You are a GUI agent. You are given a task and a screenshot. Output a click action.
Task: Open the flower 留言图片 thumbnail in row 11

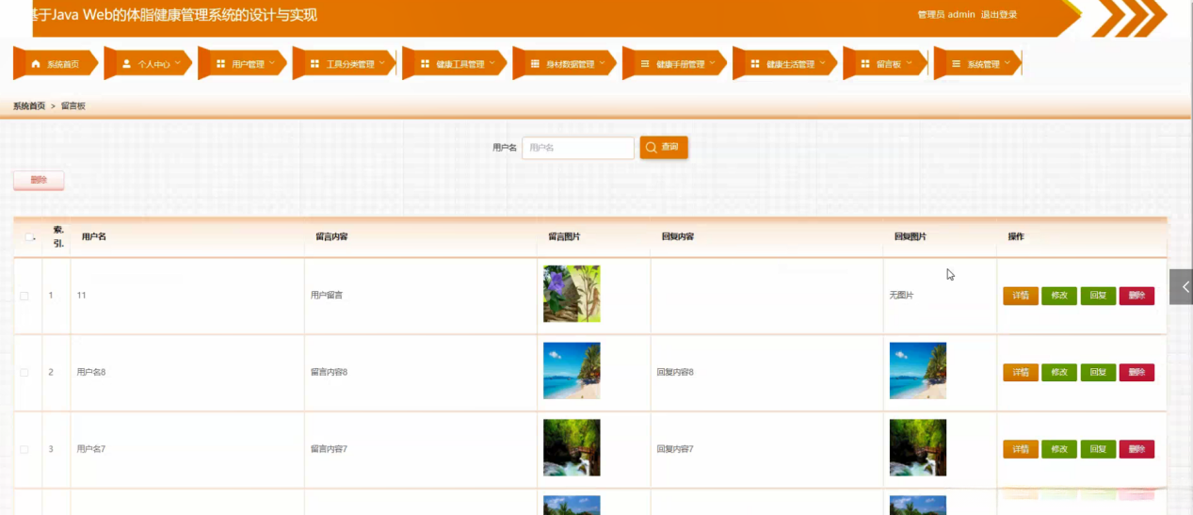[x=572, y=294]
